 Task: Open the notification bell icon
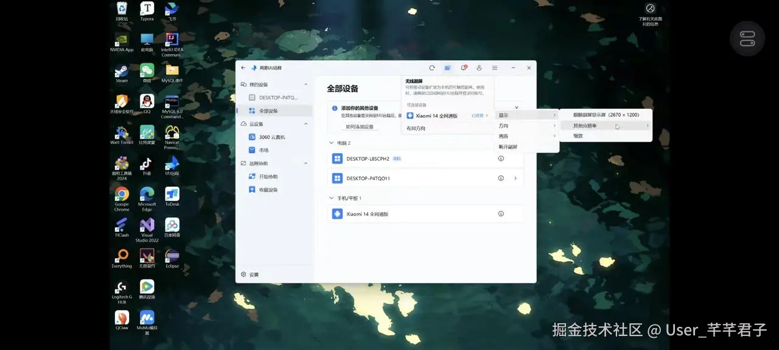pos(464,68)
